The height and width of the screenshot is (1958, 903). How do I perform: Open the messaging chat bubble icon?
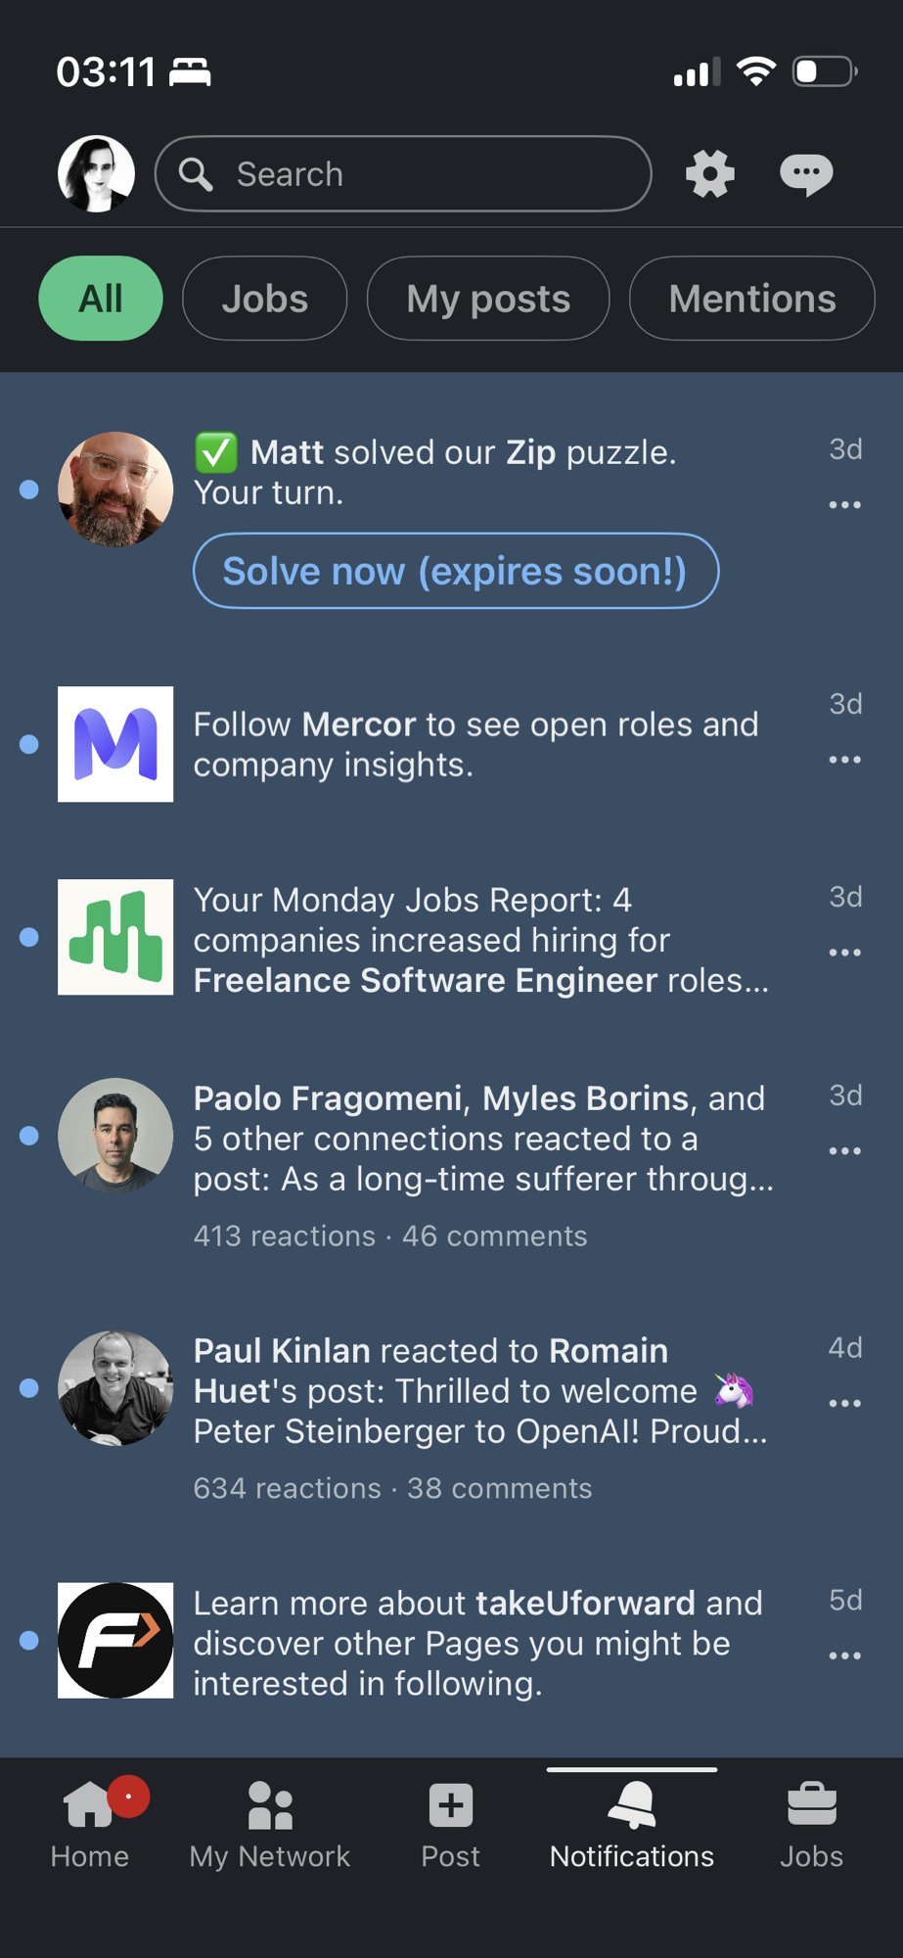click(x=806, y=174)
